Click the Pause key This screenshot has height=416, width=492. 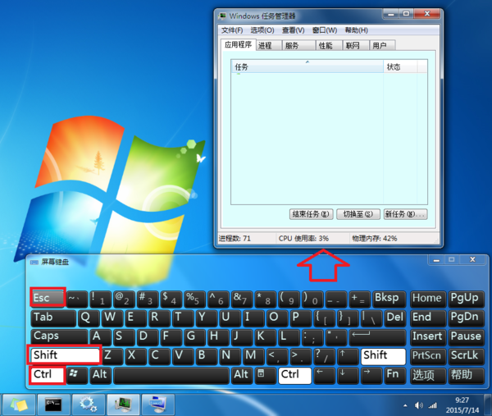pyautogui.click(x=466, y=336)
